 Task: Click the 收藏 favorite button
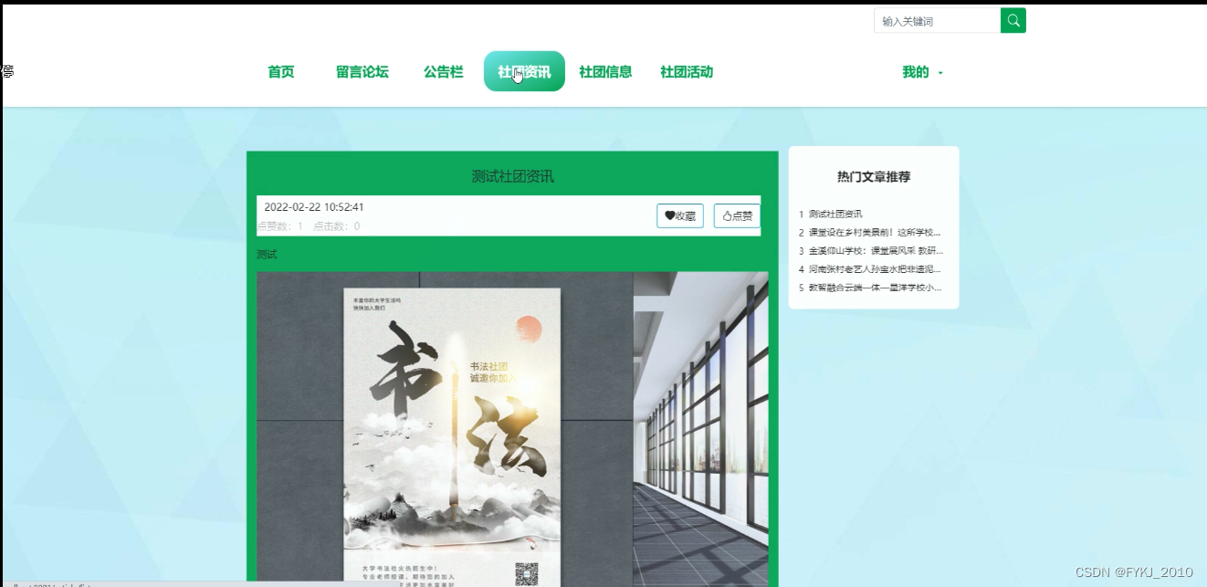[x=680, y=216]
